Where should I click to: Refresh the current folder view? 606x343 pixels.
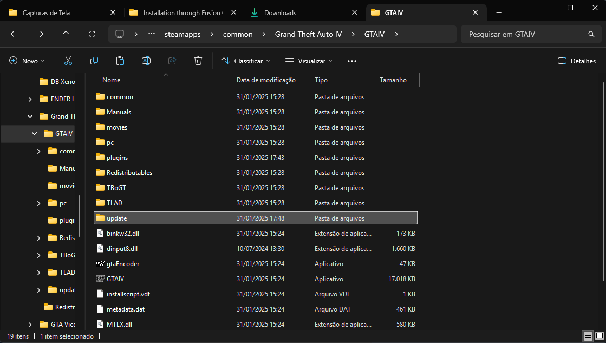[x=92, y=34]
